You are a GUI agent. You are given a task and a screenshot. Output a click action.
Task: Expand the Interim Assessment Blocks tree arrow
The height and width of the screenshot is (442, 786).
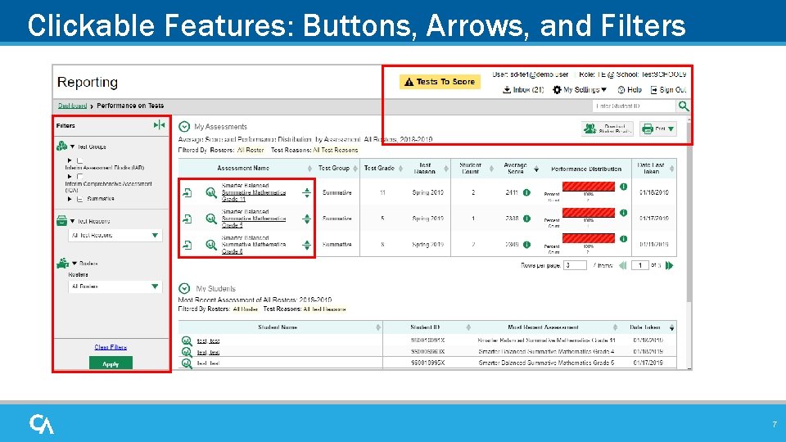(70, 160)
